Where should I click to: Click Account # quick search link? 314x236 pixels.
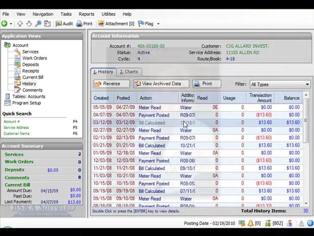pos(12,122)
